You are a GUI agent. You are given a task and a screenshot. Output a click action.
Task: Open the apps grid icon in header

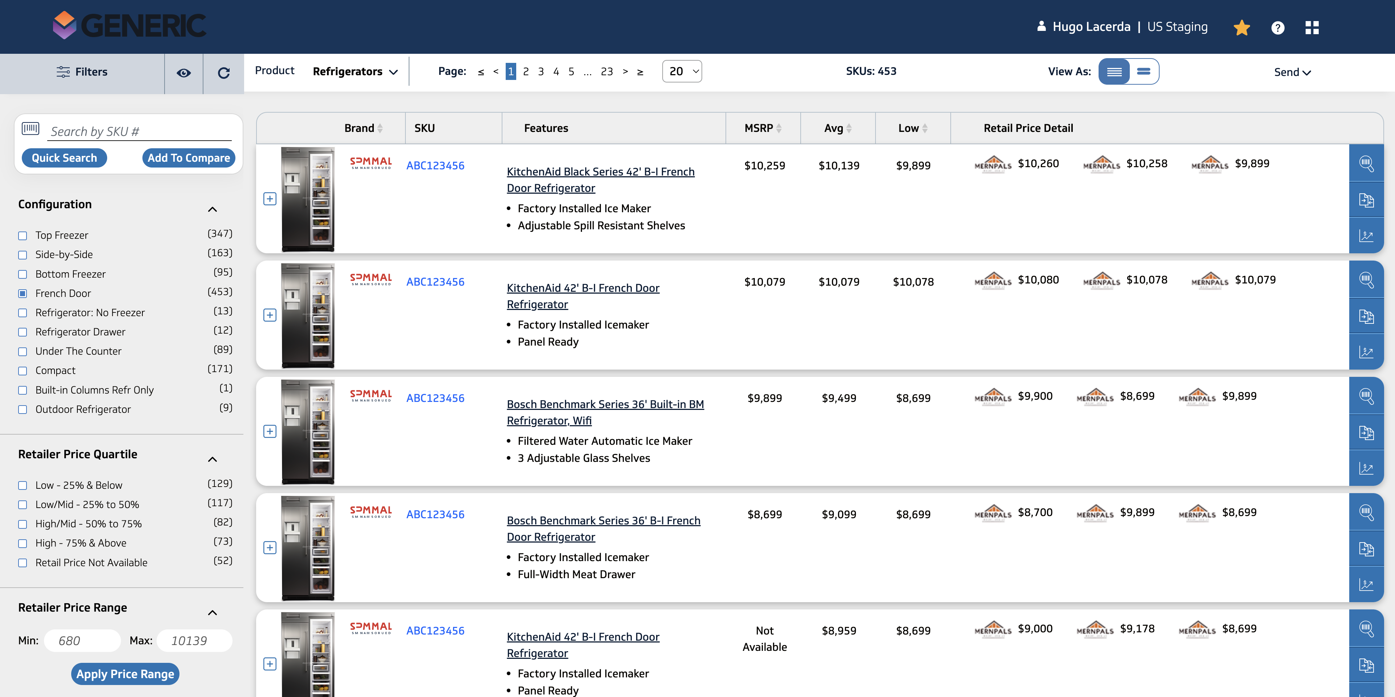pyautogui.click(x=1311, y=28)
